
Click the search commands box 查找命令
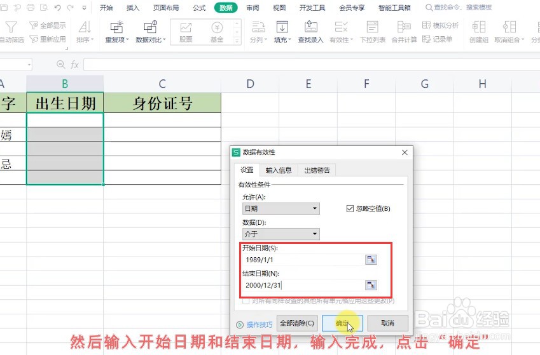[459, 8]
